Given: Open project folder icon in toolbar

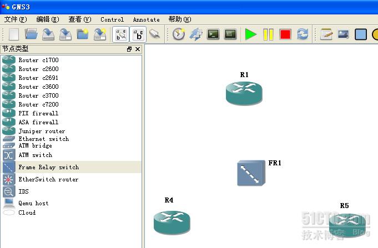Looking at the screenshot, I should point(31,34).
